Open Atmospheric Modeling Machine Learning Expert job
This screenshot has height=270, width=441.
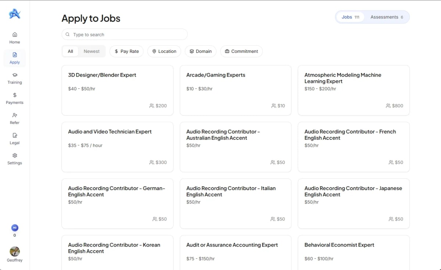(x=354, y=90)
